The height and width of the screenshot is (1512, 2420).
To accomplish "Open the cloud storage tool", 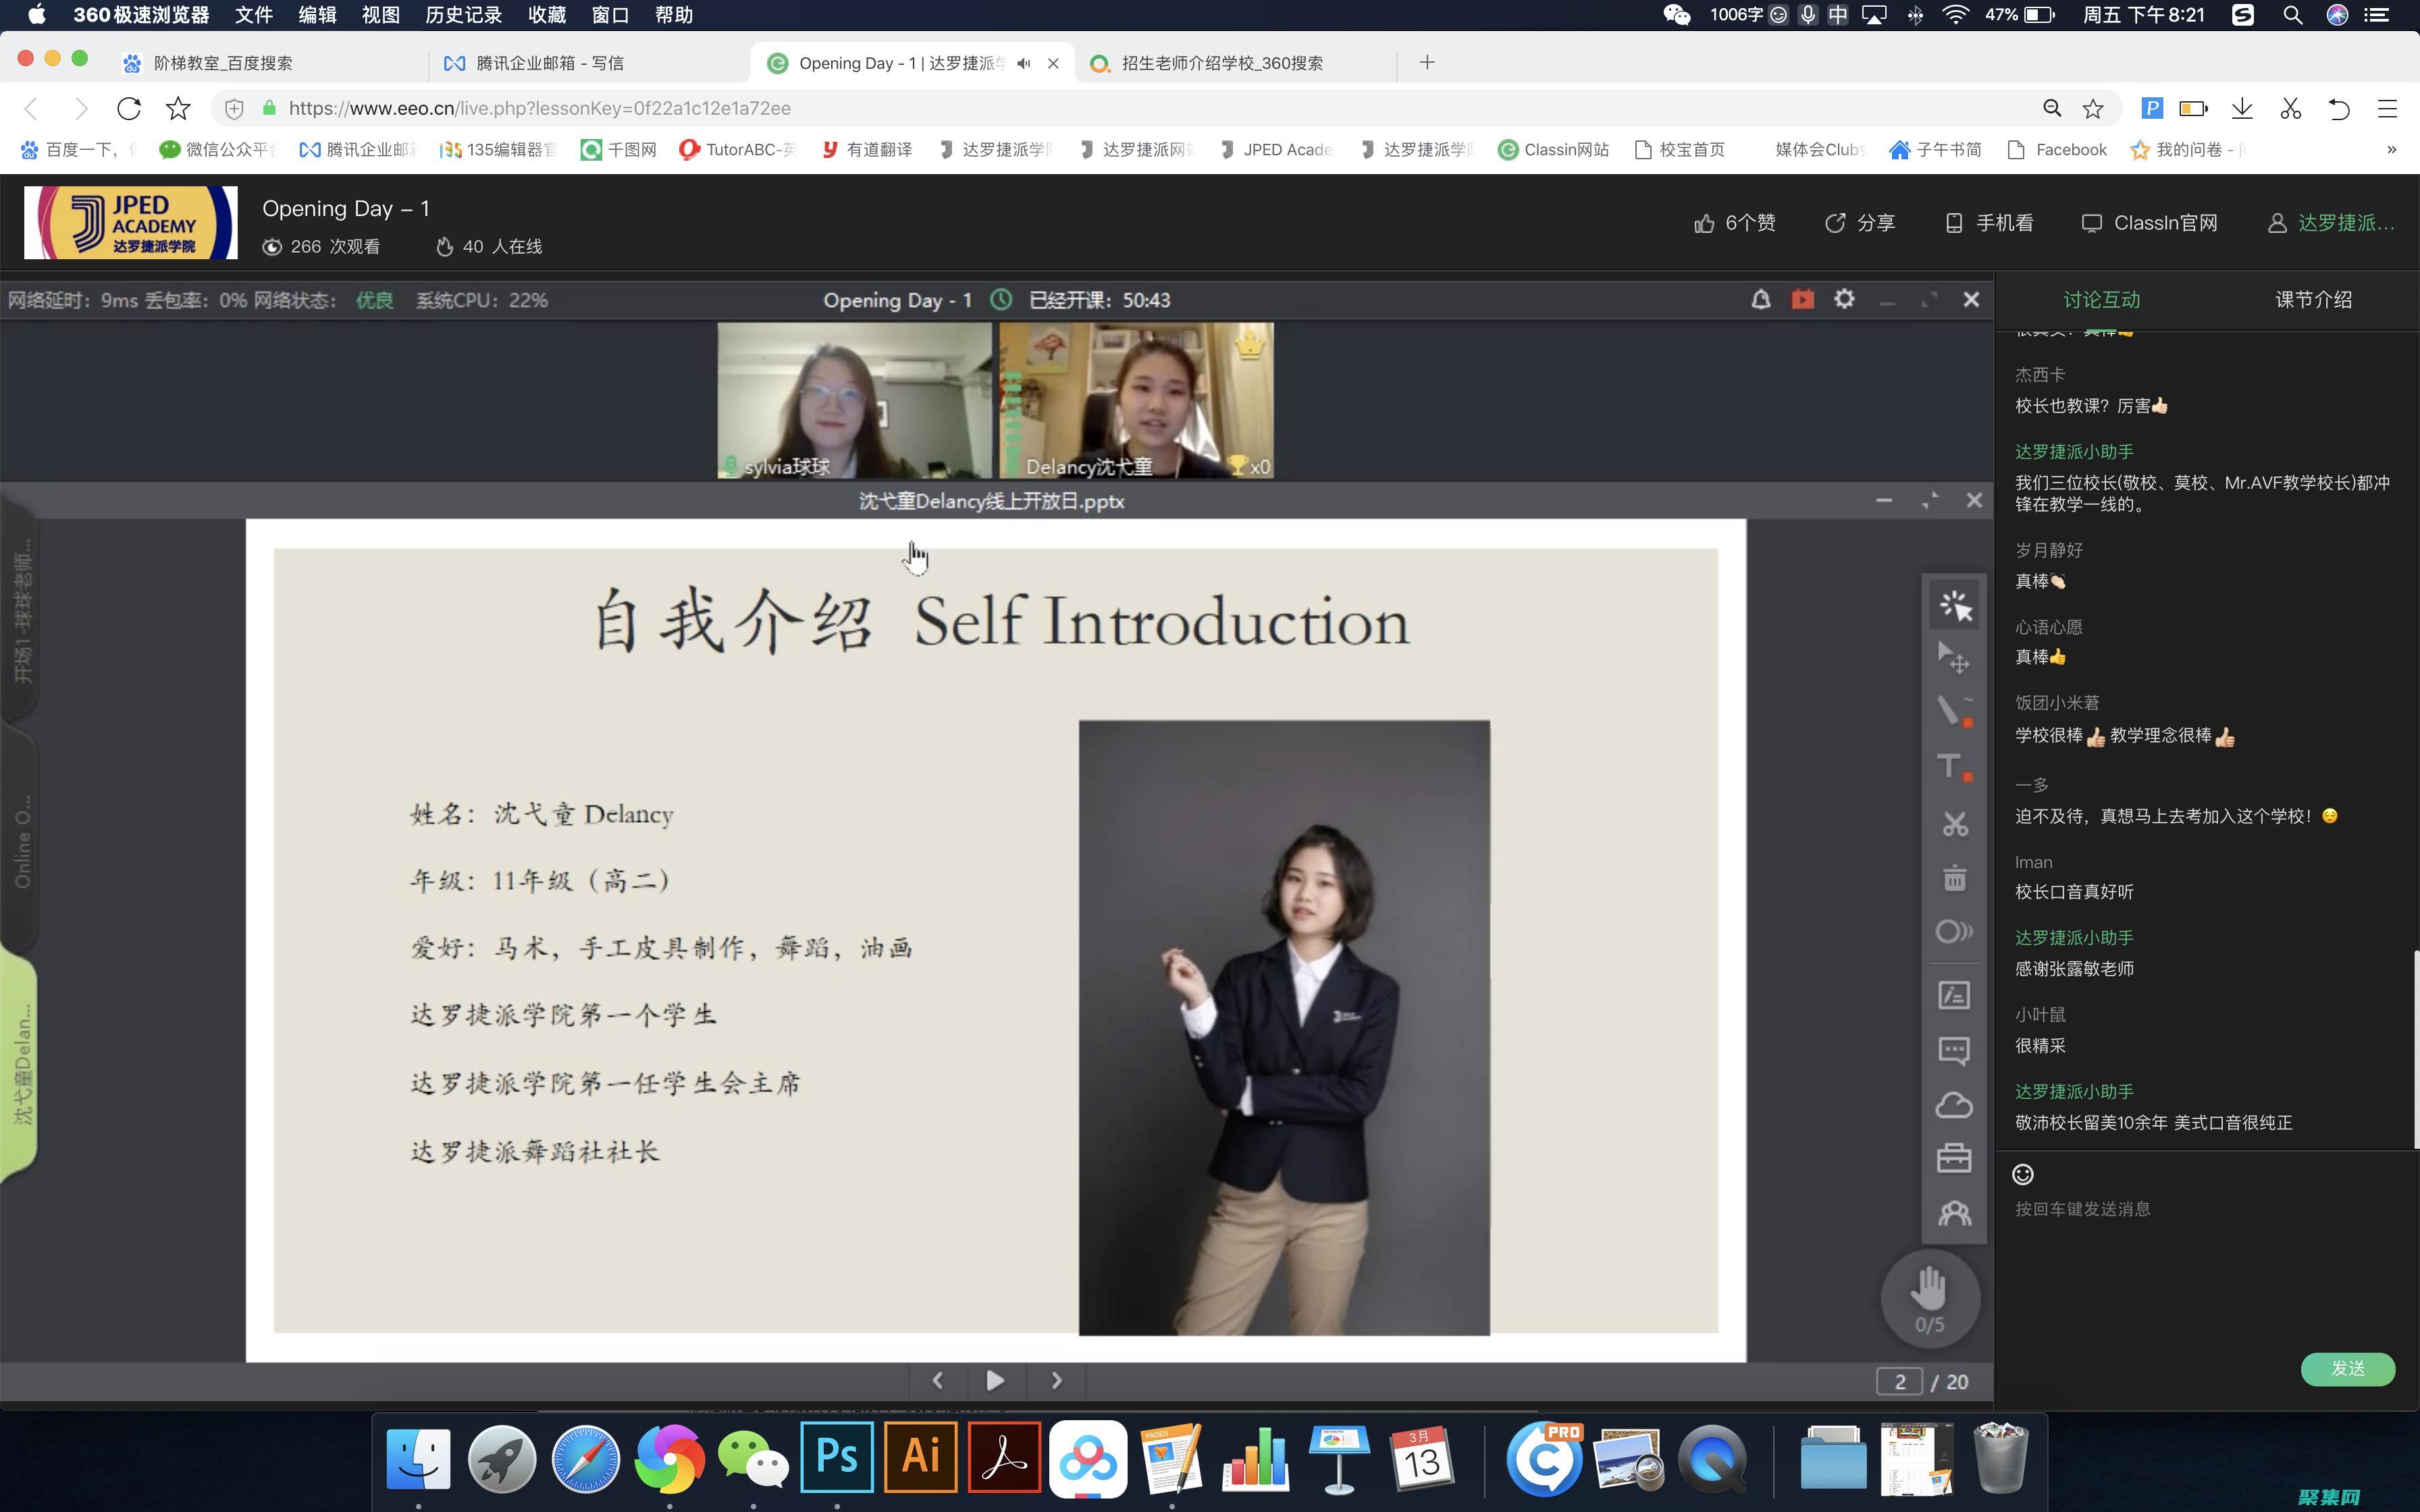I will [1954, 1104].
